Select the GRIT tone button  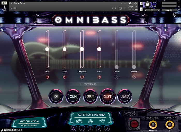click(x=90, y=96)
